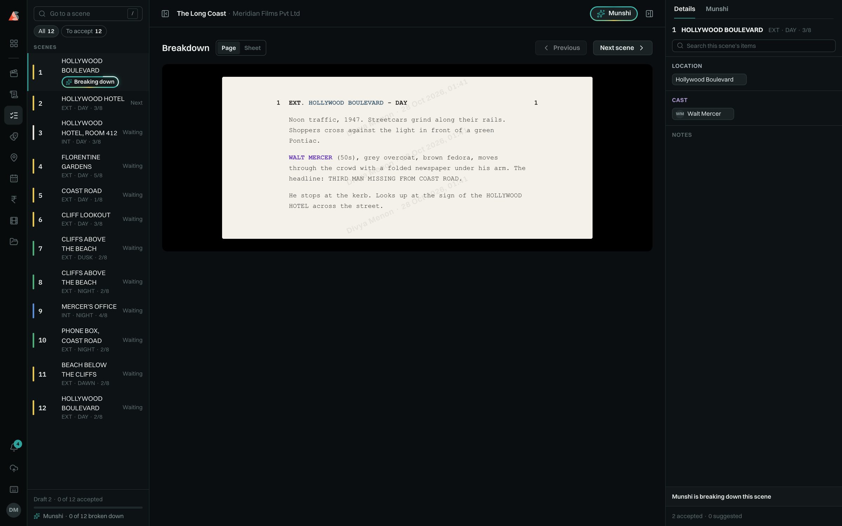Image resolution: width=842 pixels, height=526 pixels.
Task: Select scene 3 Hollywood Hotel, Room 412
Action: point(88,132)
